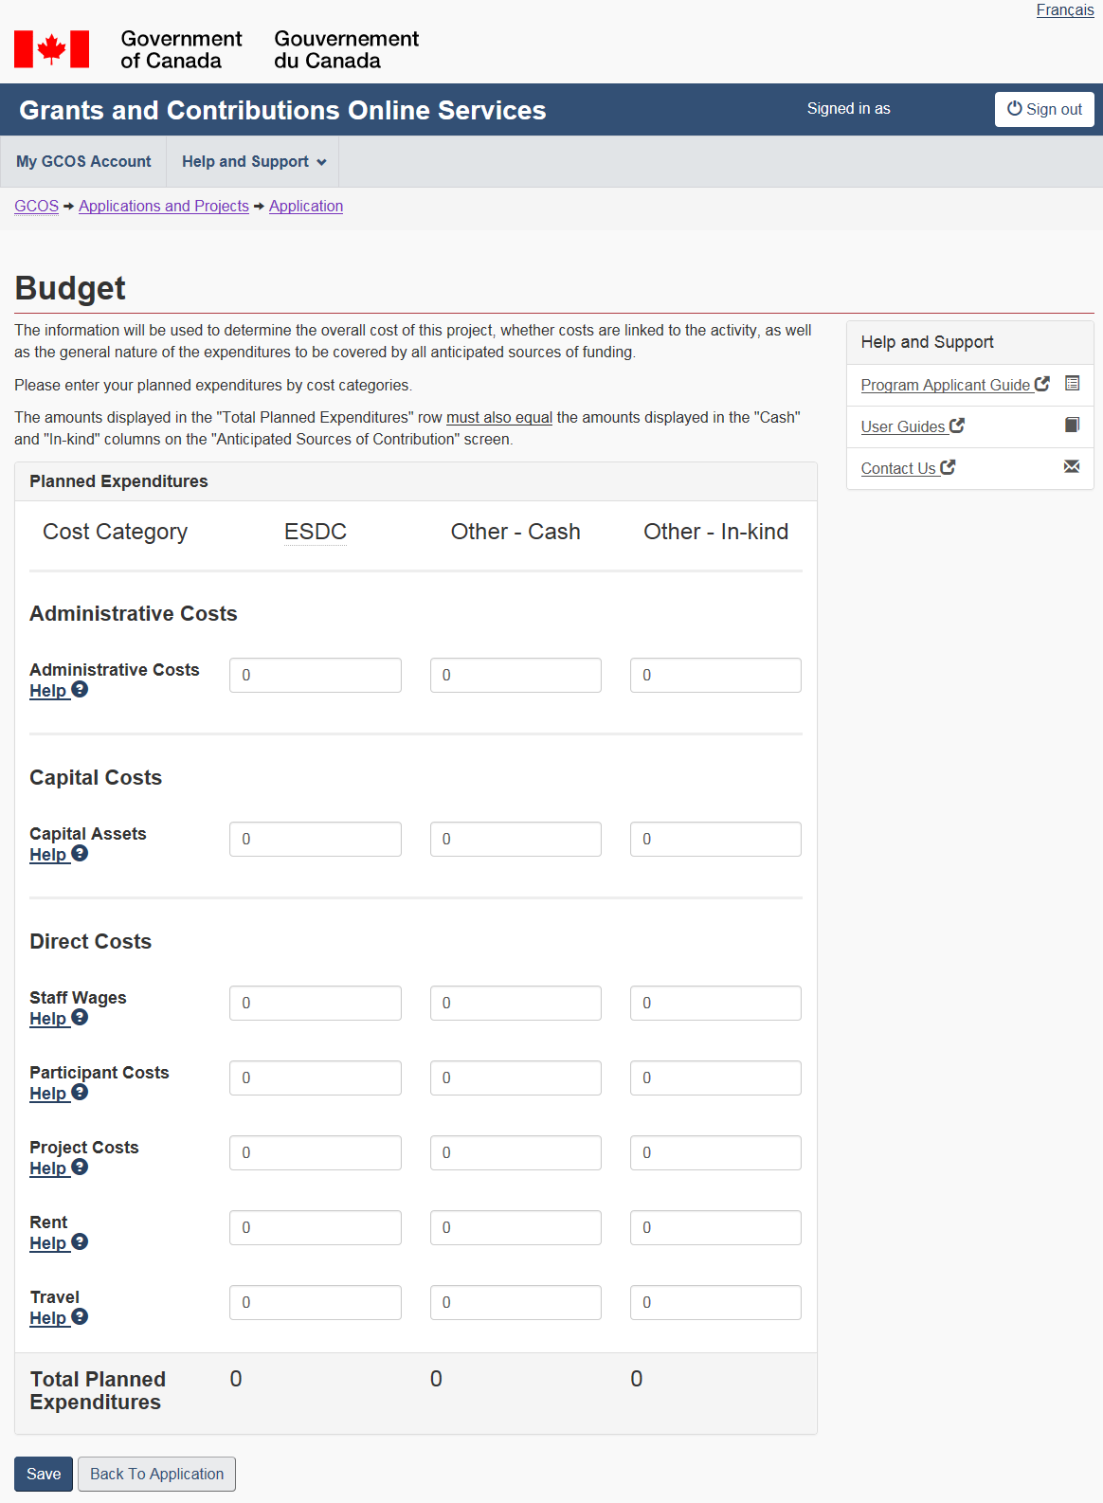Viewport: 1103px width, 1503px height.
Task: Click the User Guides book icon
Action: coord(1072,426)
